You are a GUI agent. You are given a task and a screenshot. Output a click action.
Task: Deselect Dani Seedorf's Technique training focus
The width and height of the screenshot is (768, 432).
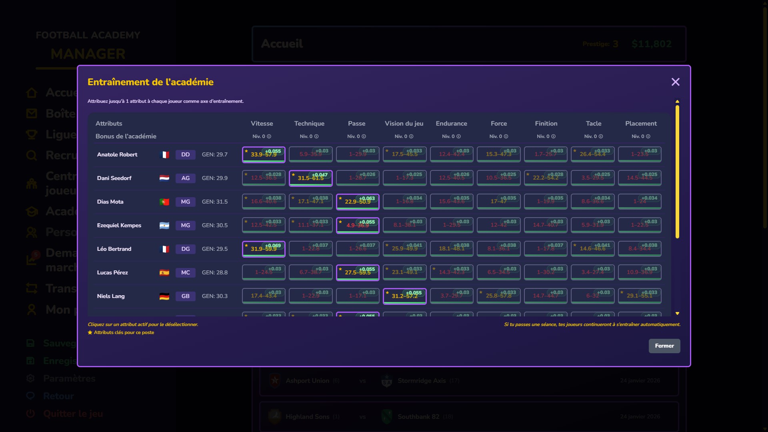pos(310,178)
